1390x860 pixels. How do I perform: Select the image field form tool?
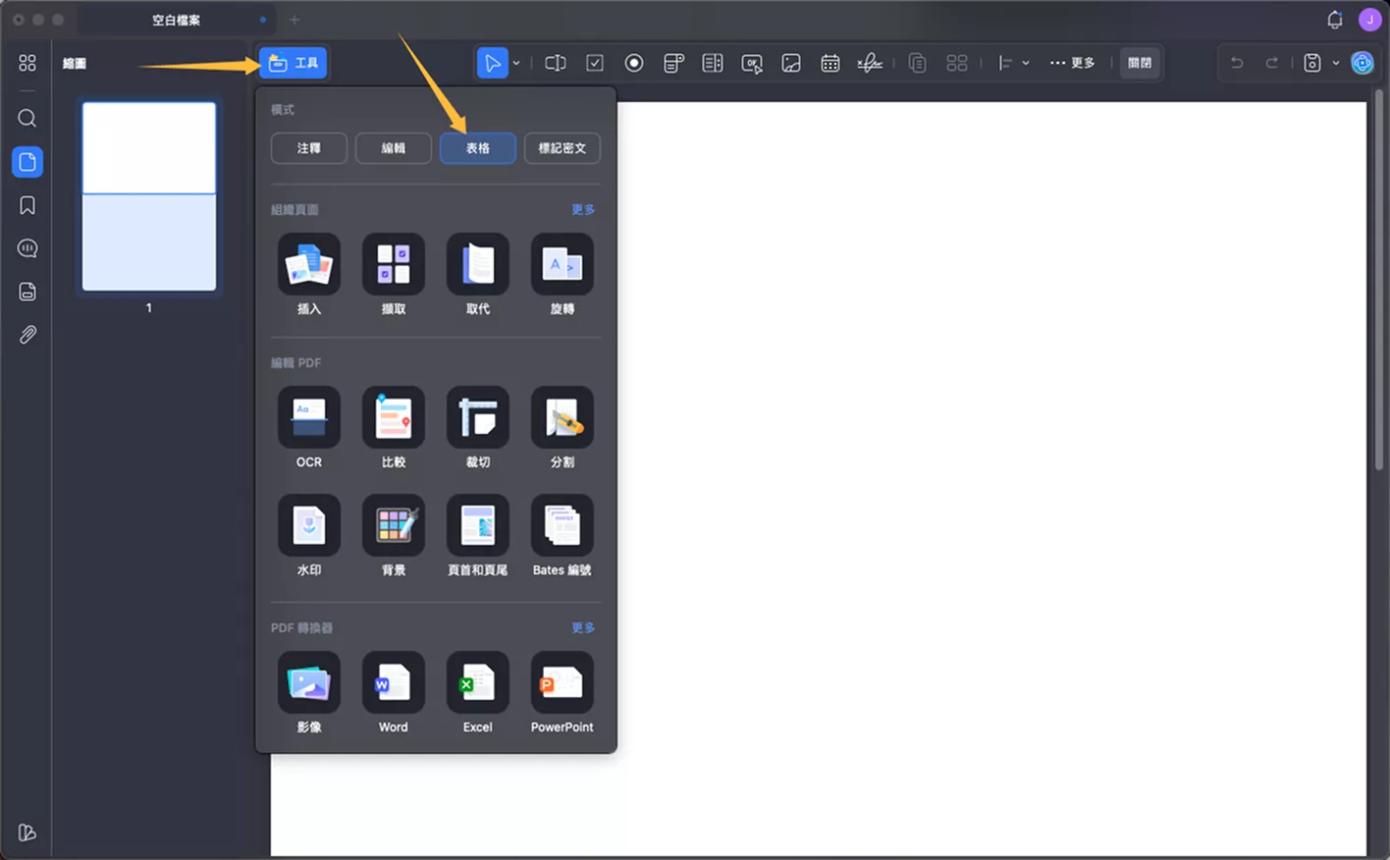(x=791, y=63)
